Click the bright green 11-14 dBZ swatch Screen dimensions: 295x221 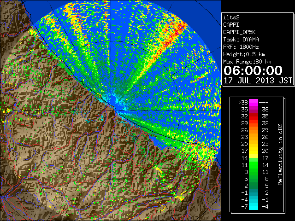254,165
